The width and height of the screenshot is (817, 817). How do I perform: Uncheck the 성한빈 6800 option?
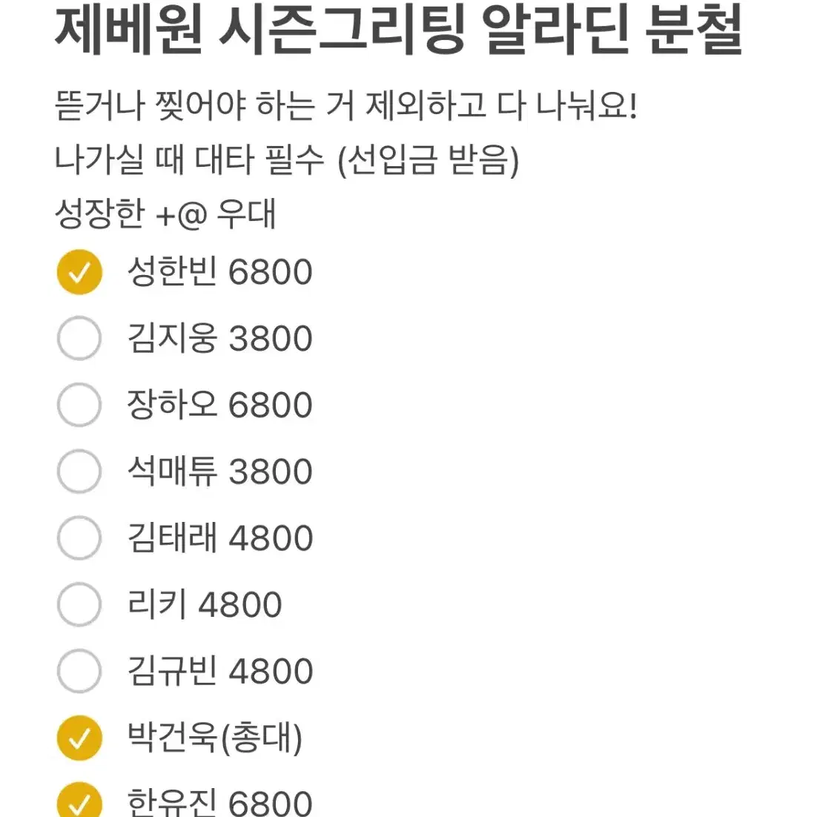click(x=79, y=272)
